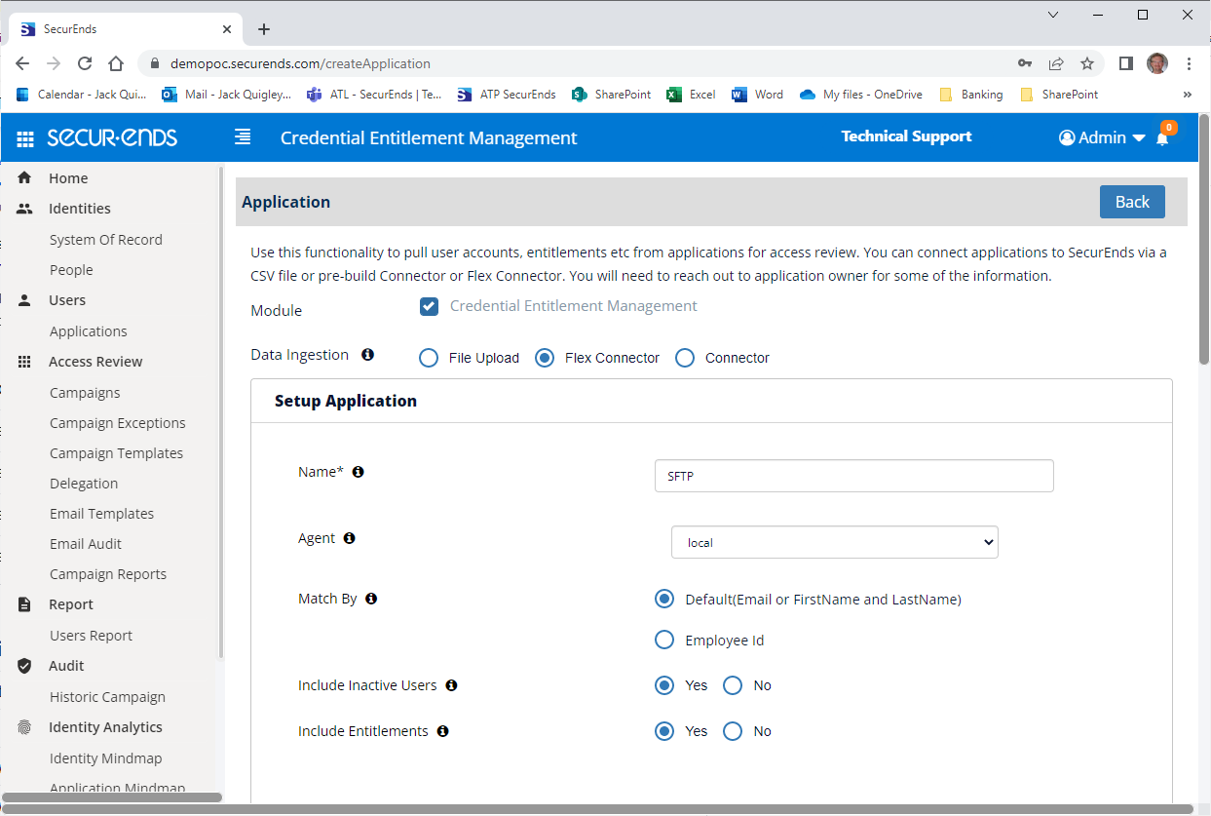The width and height of the screenshot is (1211, 816).
Task: Click inside the Name input containing SFTP
Action: point(853,476)
